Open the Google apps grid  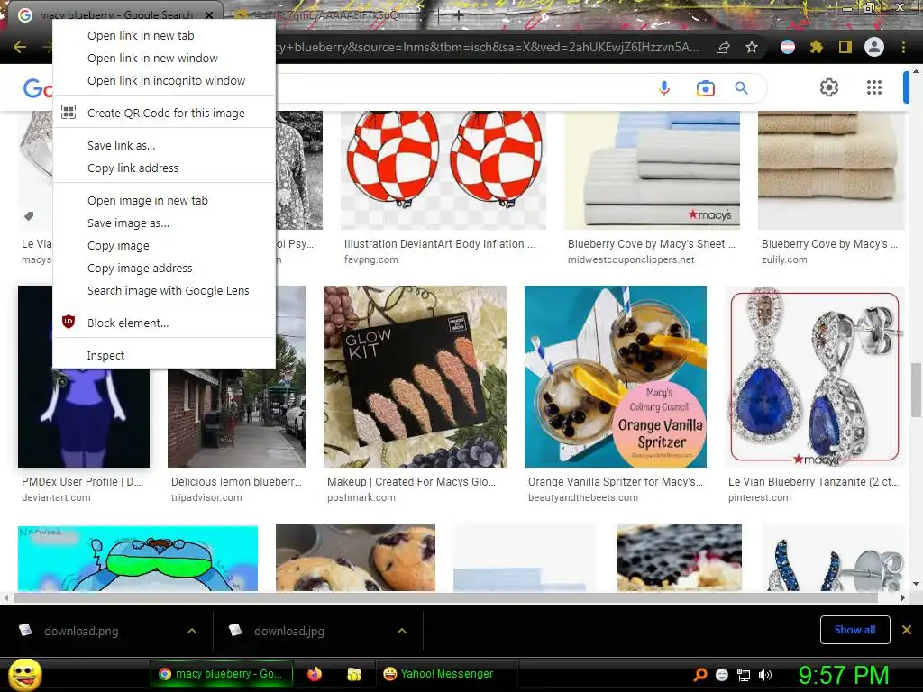874,87
